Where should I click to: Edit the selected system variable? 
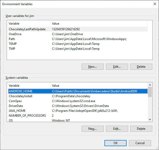(x=117, y=129)
